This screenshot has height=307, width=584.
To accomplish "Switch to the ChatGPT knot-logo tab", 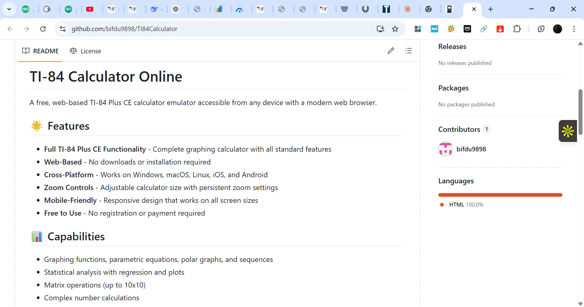I will pyautogui.click(x=176, y=9).
